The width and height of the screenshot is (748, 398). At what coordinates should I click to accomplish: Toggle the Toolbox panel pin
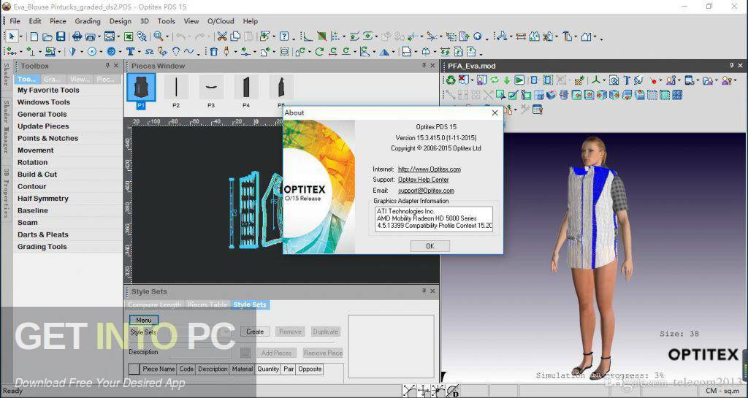click(108, 66)
